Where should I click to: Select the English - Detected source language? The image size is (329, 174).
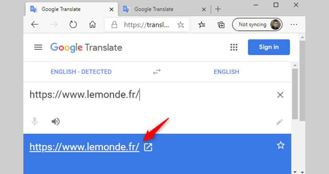tap(81, 72)
